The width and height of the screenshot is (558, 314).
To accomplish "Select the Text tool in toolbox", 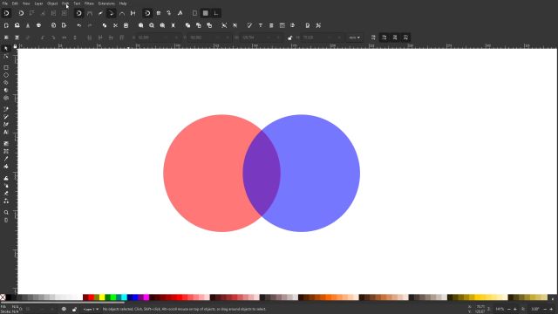I will (6, 132).
